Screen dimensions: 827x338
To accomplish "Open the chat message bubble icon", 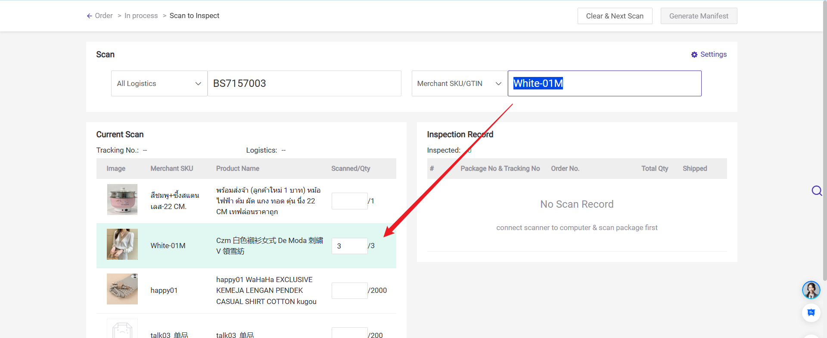I will coord(811,313).
